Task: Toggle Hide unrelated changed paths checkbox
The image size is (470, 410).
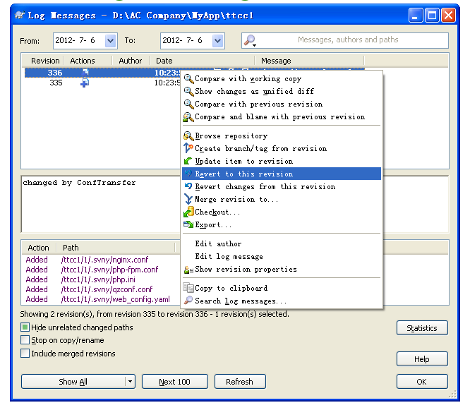Action: [x=25, y=327]
